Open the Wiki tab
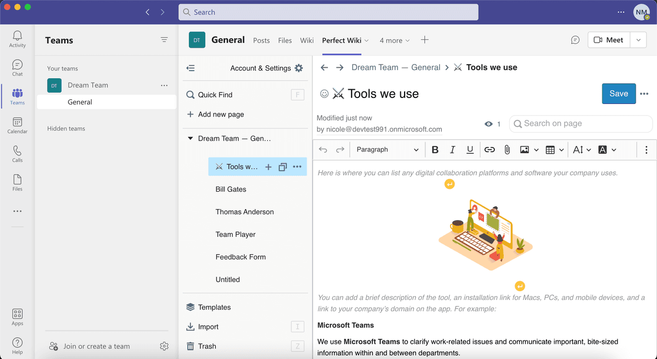Screen dimensions: 657x359 coord(307,40)
